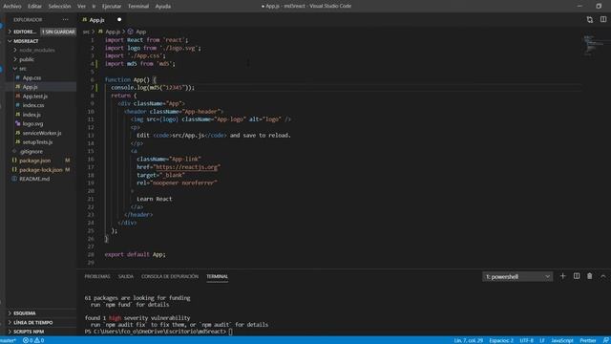Image resolution: width=611 pixels, height=344 pixels.
Task: Create a new terminal with plus icon
Action: tap(562, 276)
